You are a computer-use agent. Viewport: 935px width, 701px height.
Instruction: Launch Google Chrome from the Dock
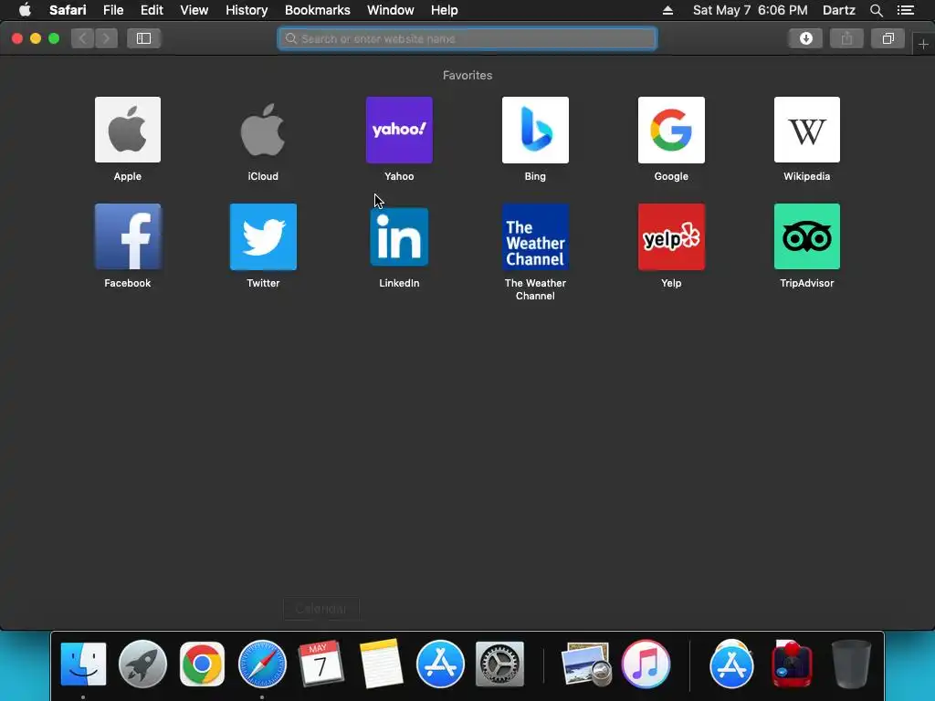[x=202, y=664]
